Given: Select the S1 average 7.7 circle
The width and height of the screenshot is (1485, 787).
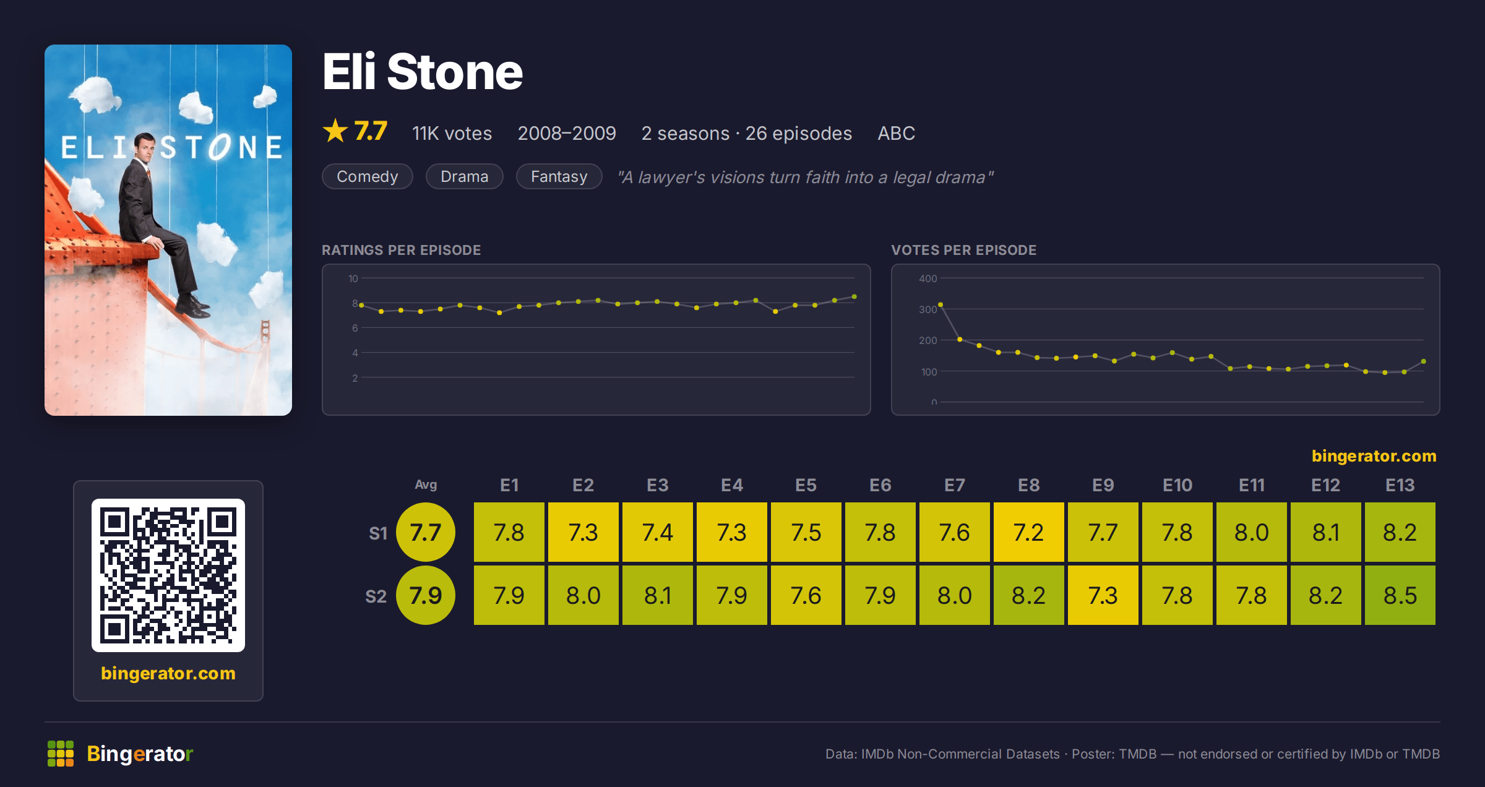Looking at the screenshot, I should click(x=426, y=532).
